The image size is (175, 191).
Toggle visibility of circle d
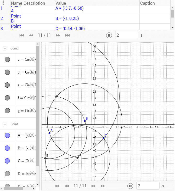(x=7, y=72)
